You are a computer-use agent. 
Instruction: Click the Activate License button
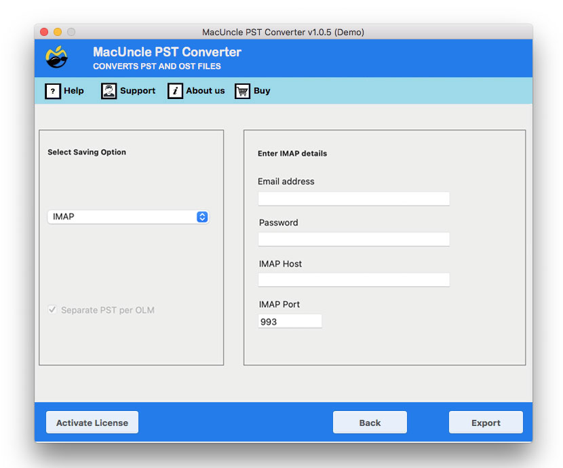(92, 422)
